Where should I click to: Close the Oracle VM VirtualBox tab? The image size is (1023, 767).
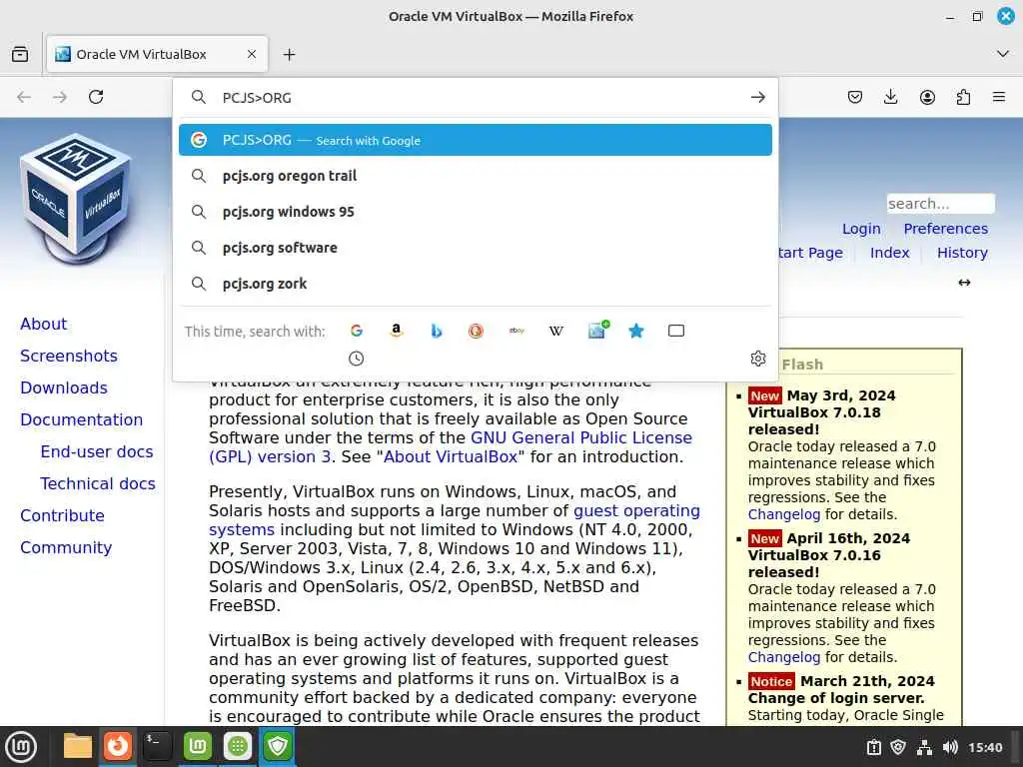[x=251, y=54]
